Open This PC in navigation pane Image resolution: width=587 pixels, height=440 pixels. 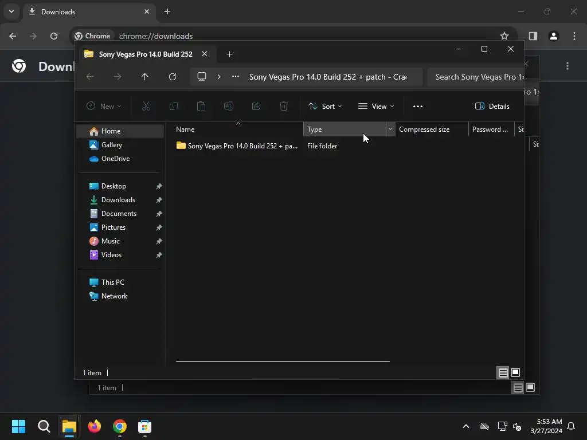[x=120, y=282]
